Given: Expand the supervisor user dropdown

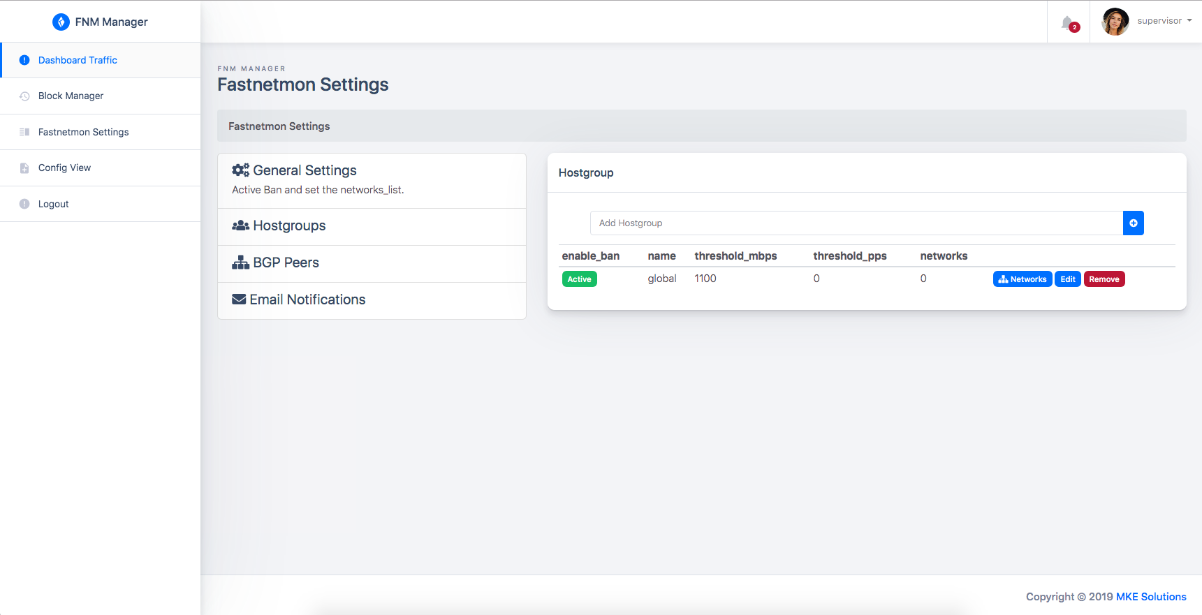Looking at the screenshot, I should [1164, 21].
